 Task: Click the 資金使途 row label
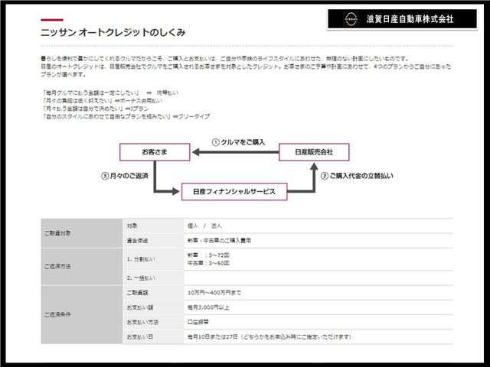(137, 241)
